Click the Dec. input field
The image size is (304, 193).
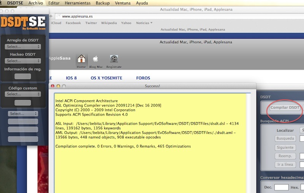pyautogui.click(x=281, y=187)
